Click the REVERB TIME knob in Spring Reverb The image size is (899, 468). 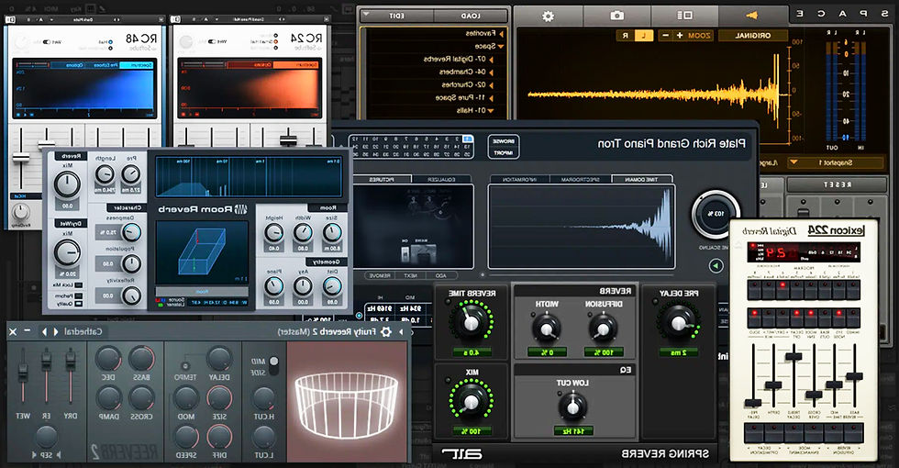472,322
